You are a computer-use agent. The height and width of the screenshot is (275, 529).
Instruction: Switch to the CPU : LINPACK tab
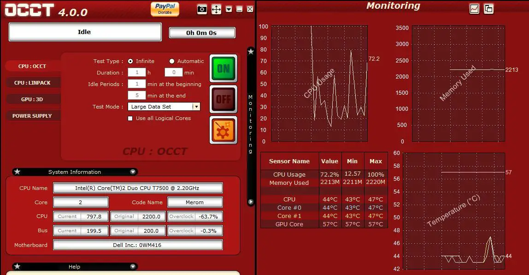tap(32, 83)
